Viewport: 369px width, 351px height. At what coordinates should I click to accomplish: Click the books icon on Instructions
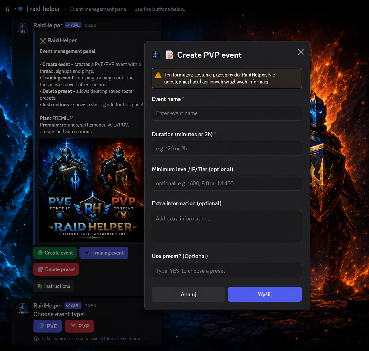point(40,286)
